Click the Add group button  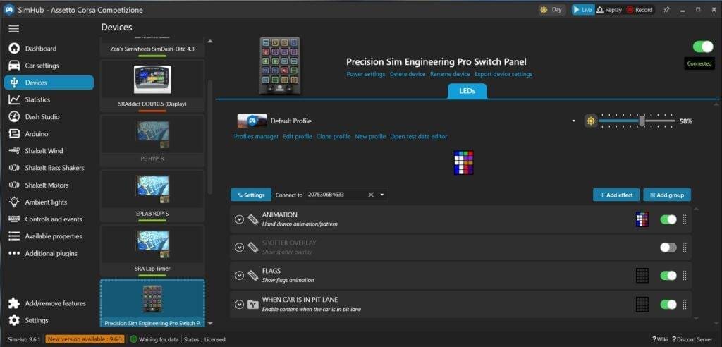click(x=667, y=195)
